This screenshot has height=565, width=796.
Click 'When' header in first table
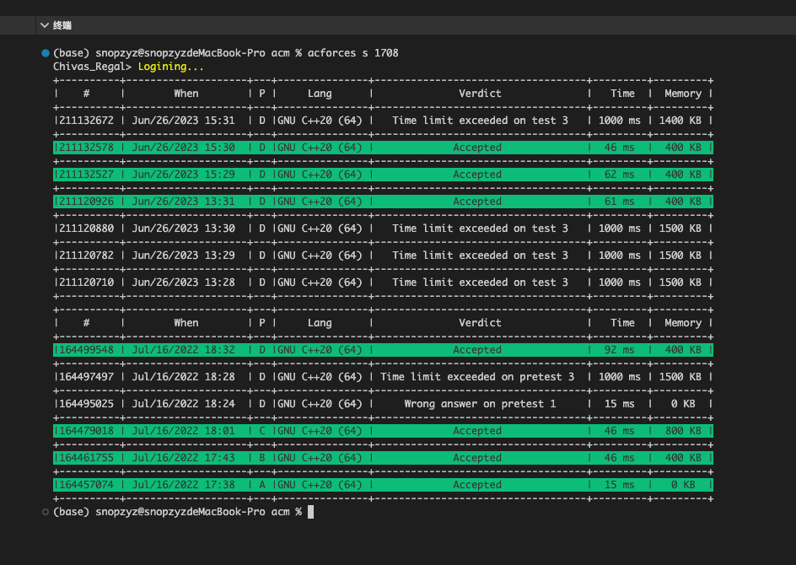coord(186,94)
